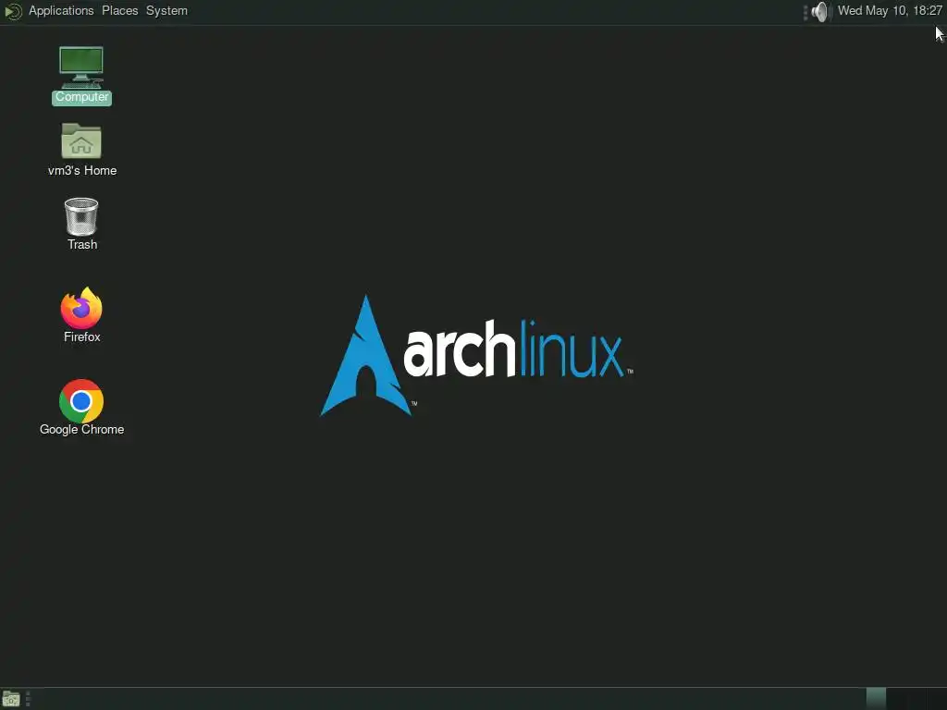Open the clock showing Wed May 10, 18:27
The width and height of the screenshot is (947, 710).
point(890,11)
